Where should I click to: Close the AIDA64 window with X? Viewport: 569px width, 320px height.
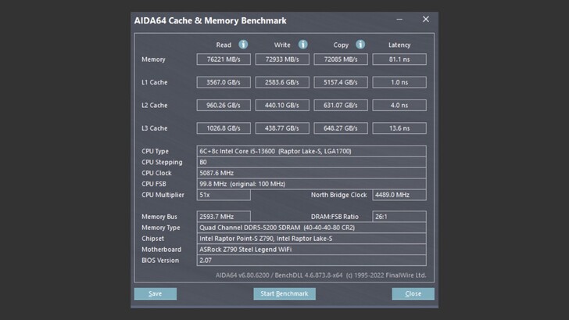click(x=426, y=20)
